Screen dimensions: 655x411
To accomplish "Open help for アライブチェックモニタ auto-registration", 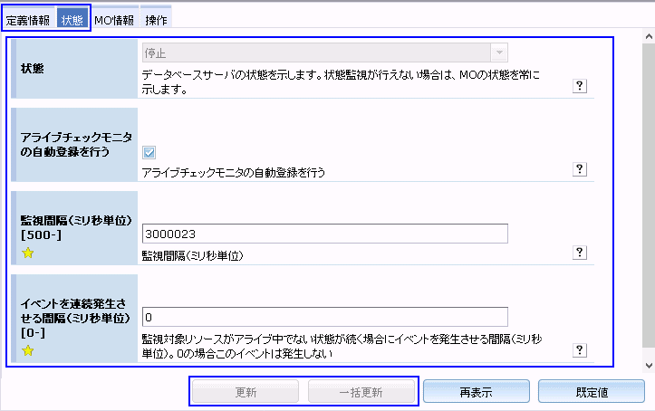I will pyautogui.click(x=581, y=169).
